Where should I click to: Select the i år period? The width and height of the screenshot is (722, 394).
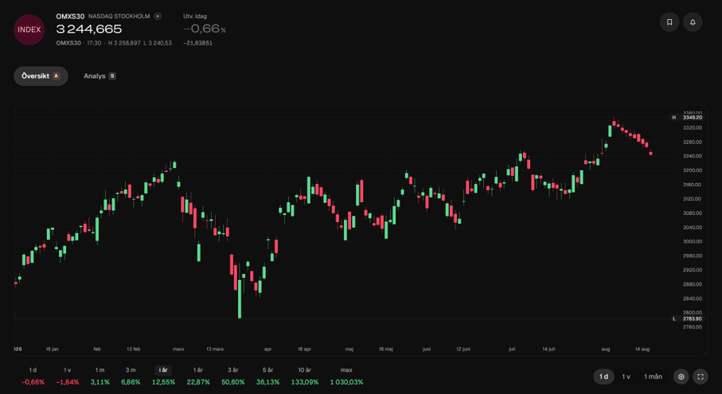(163, 370)
